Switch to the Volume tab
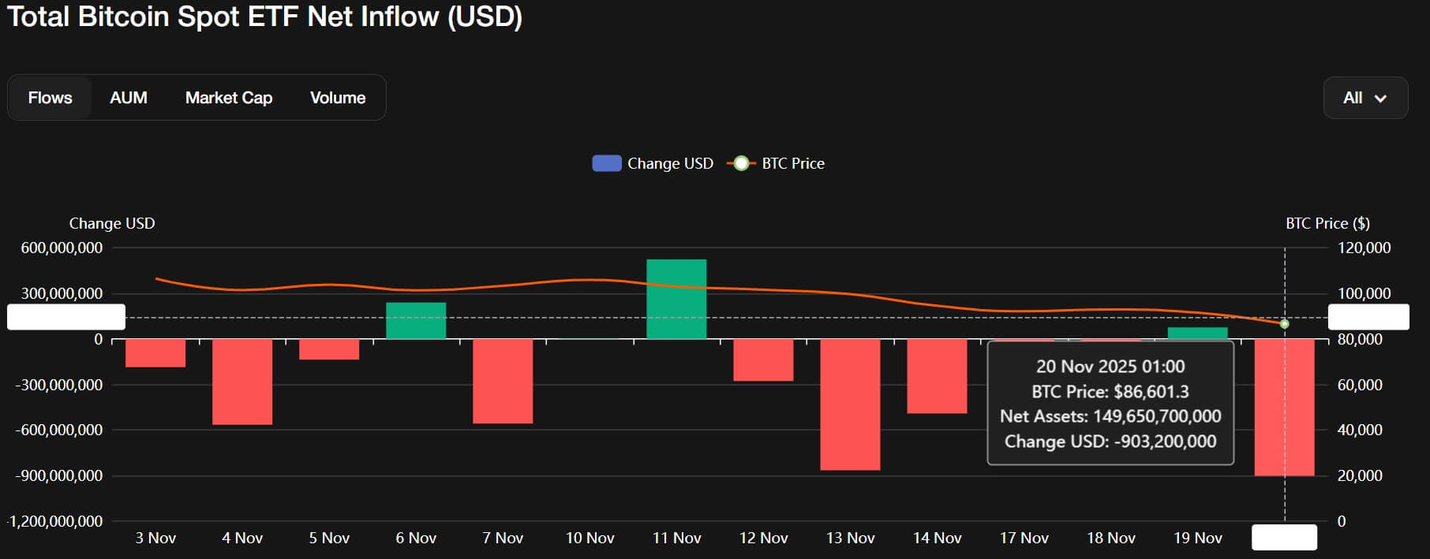Screen dimensions: 1430x559 coord(338,98)
